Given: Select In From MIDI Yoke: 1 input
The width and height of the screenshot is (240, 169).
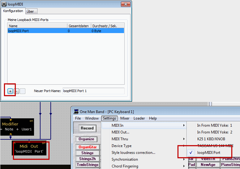Looking at the screenshot, I should point(214,125).
